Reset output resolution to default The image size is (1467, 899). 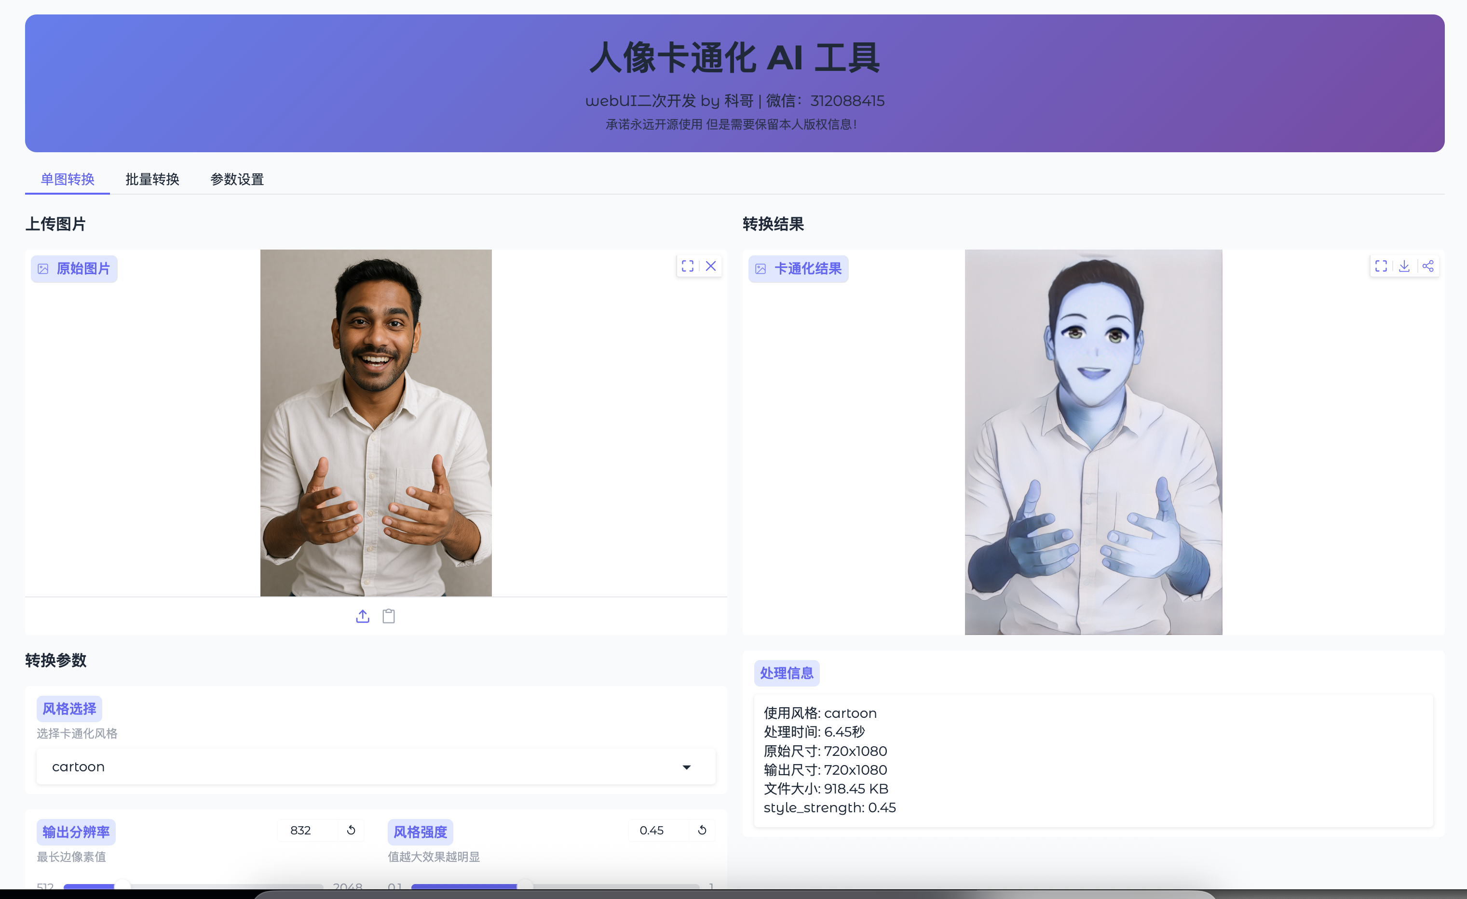coord(351,830)
